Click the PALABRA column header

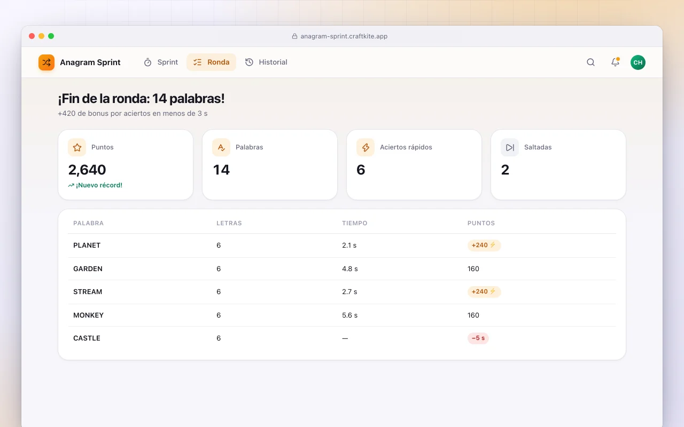89,223
